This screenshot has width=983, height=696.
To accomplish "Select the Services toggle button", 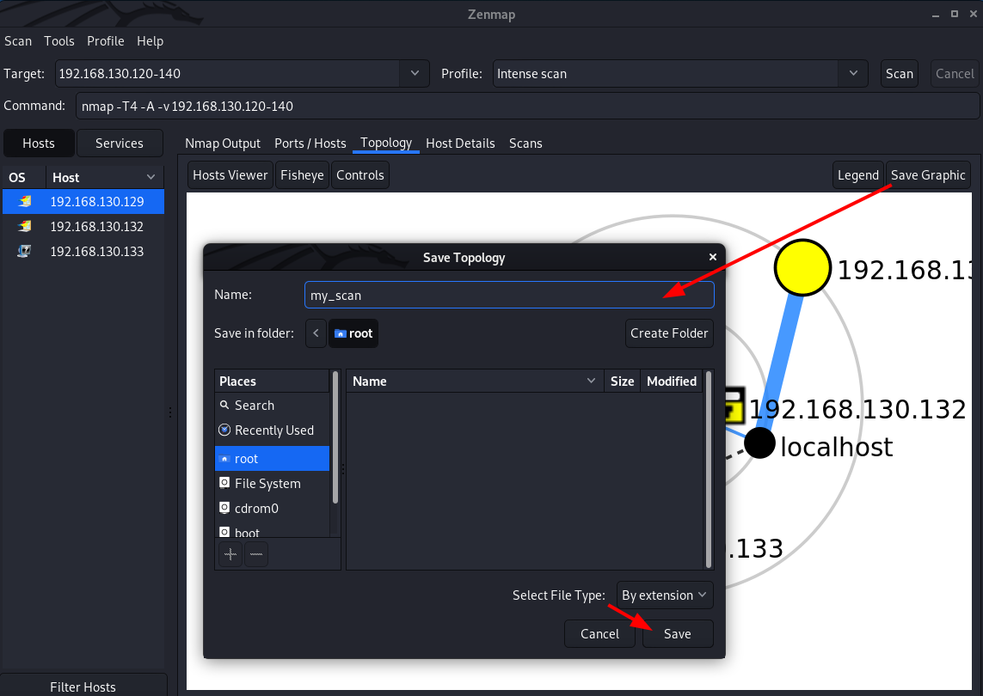I will pos(120,143).
